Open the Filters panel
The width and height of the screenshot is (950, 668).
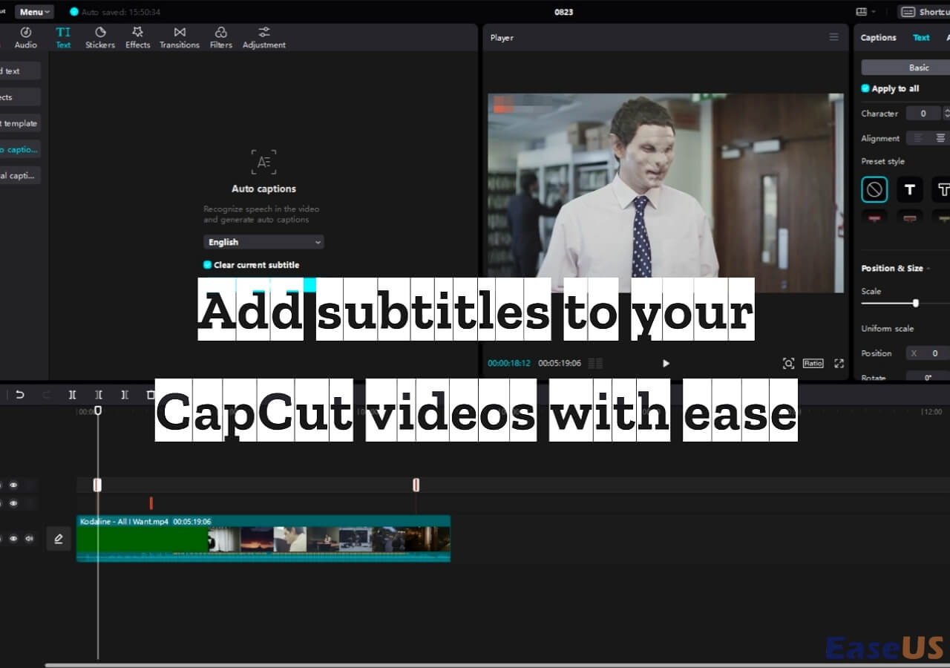[220, 37]
